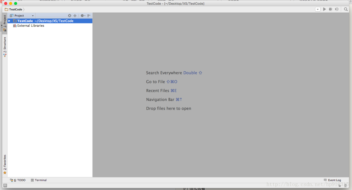Image resolution: width=352 pixels, height=190 pixels.
Task: Click the inspector icon in status bar
Action: coord(345,185)
